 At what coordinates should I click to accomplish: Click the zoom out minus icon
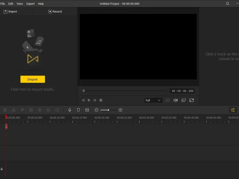96,110
